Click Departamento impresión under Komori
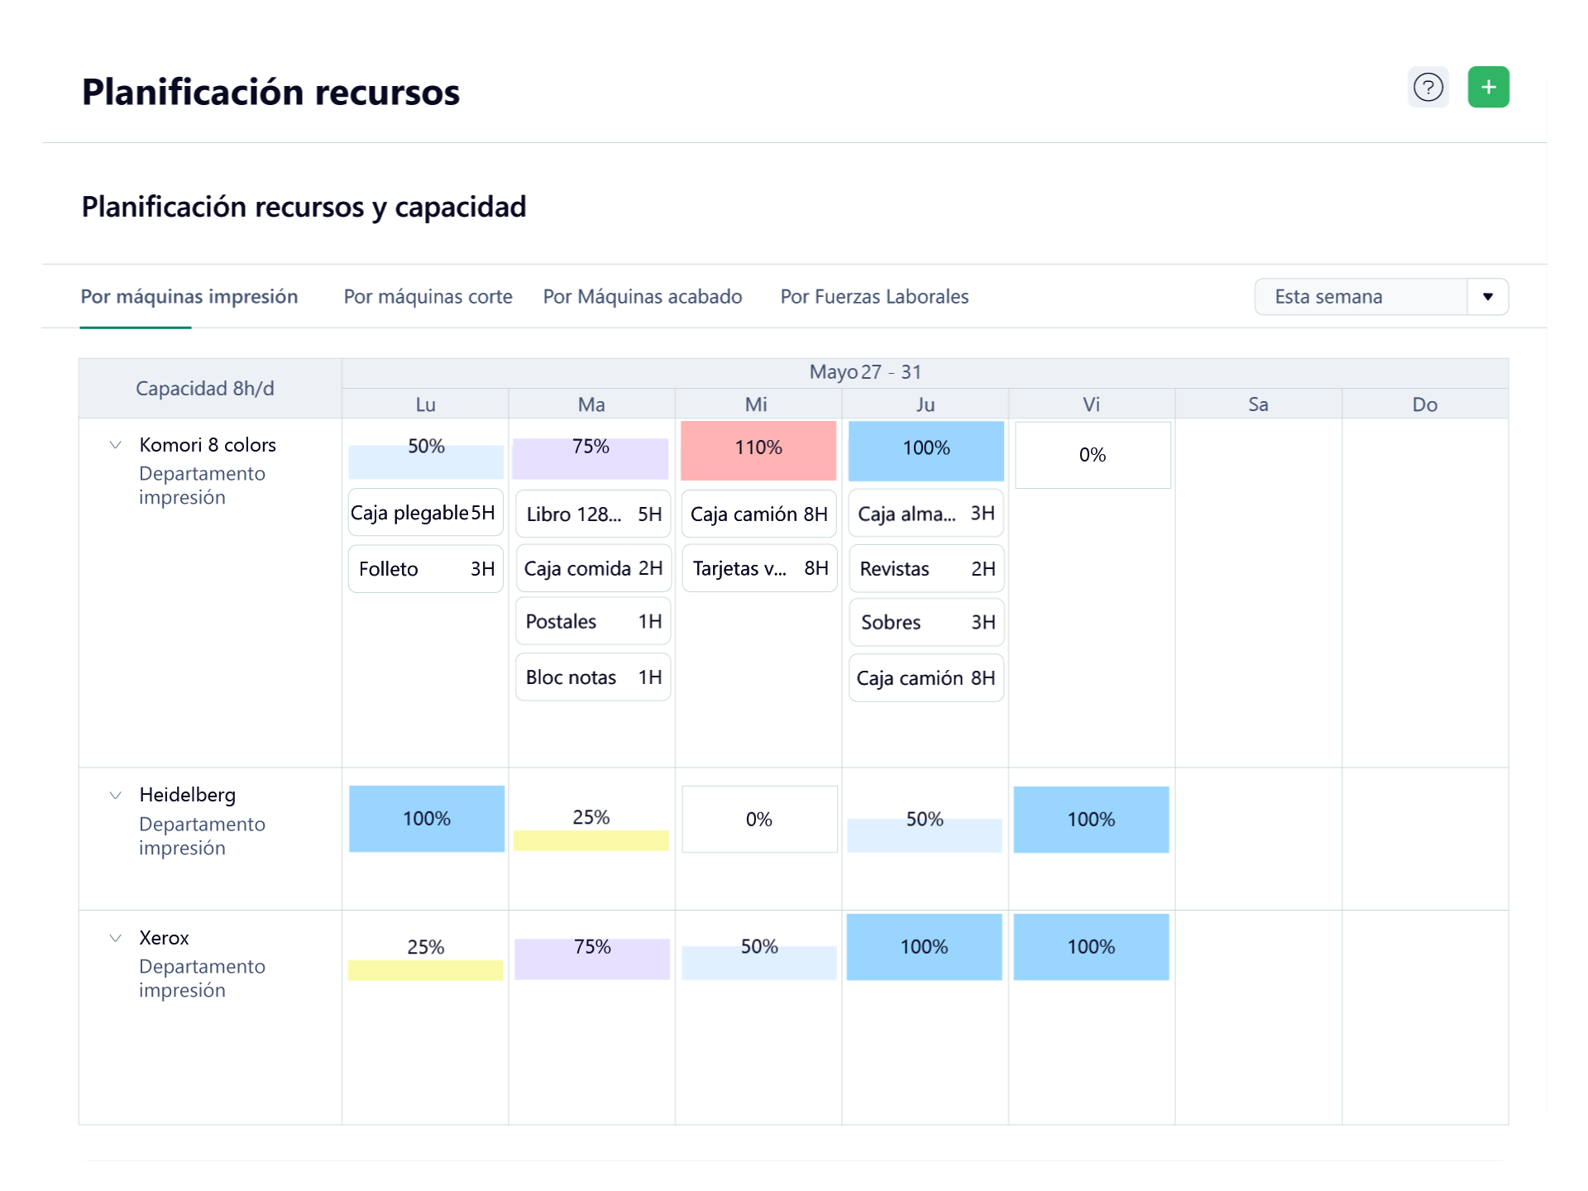Image resolution: width=1588 pixels, height=1191 pixels. click(202, 485)
